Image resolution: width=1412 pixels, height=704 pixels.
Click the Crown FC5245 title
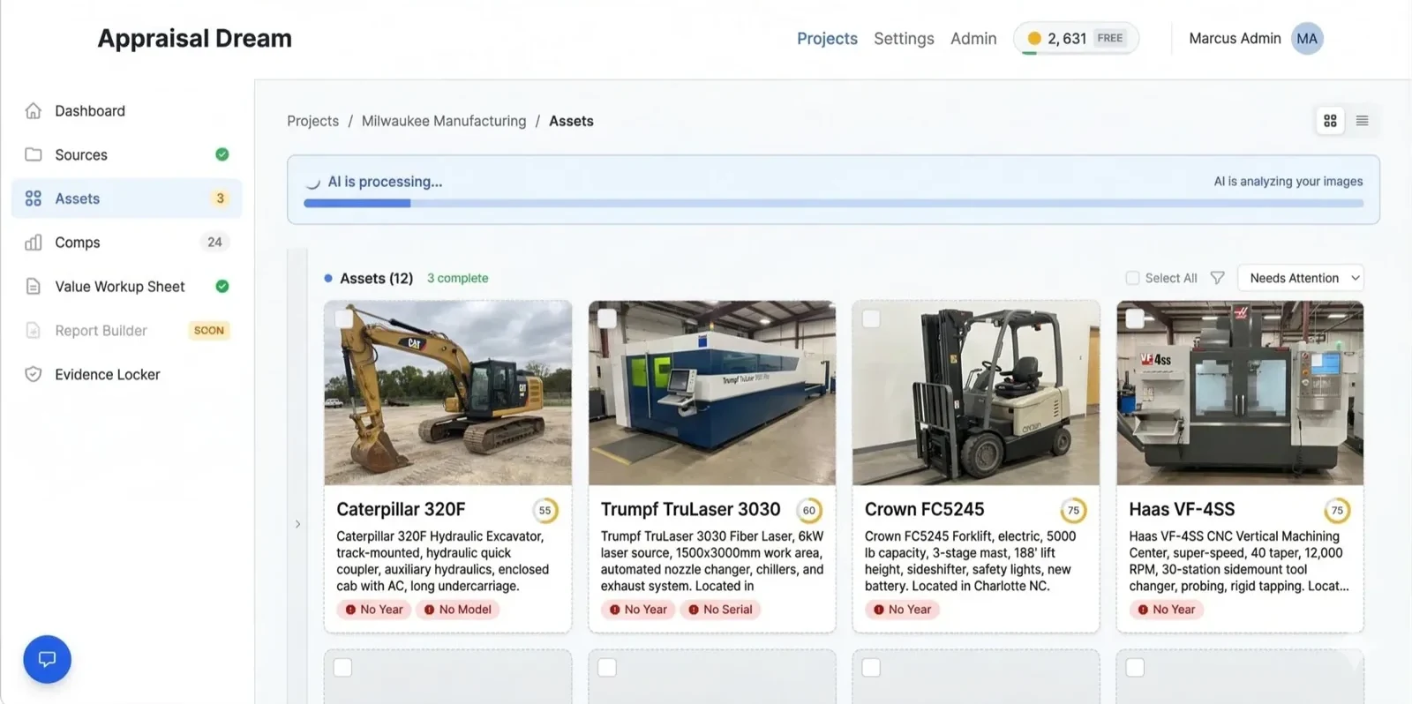pyautogui.click(x=924, y=509)
